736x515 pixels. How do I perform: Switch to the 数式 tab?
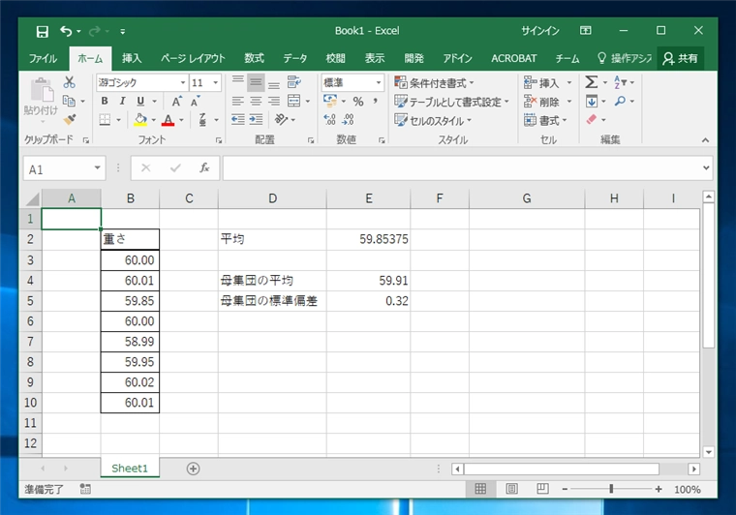point(254,58)
